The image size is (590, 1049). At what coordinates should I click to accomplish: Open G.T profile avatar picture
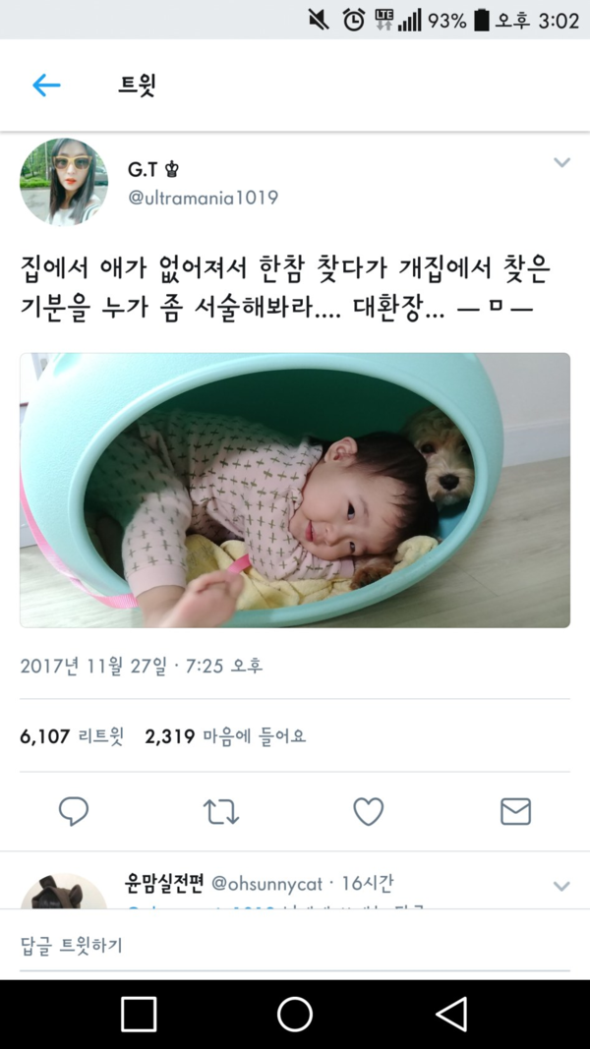[x=64, y=182]
